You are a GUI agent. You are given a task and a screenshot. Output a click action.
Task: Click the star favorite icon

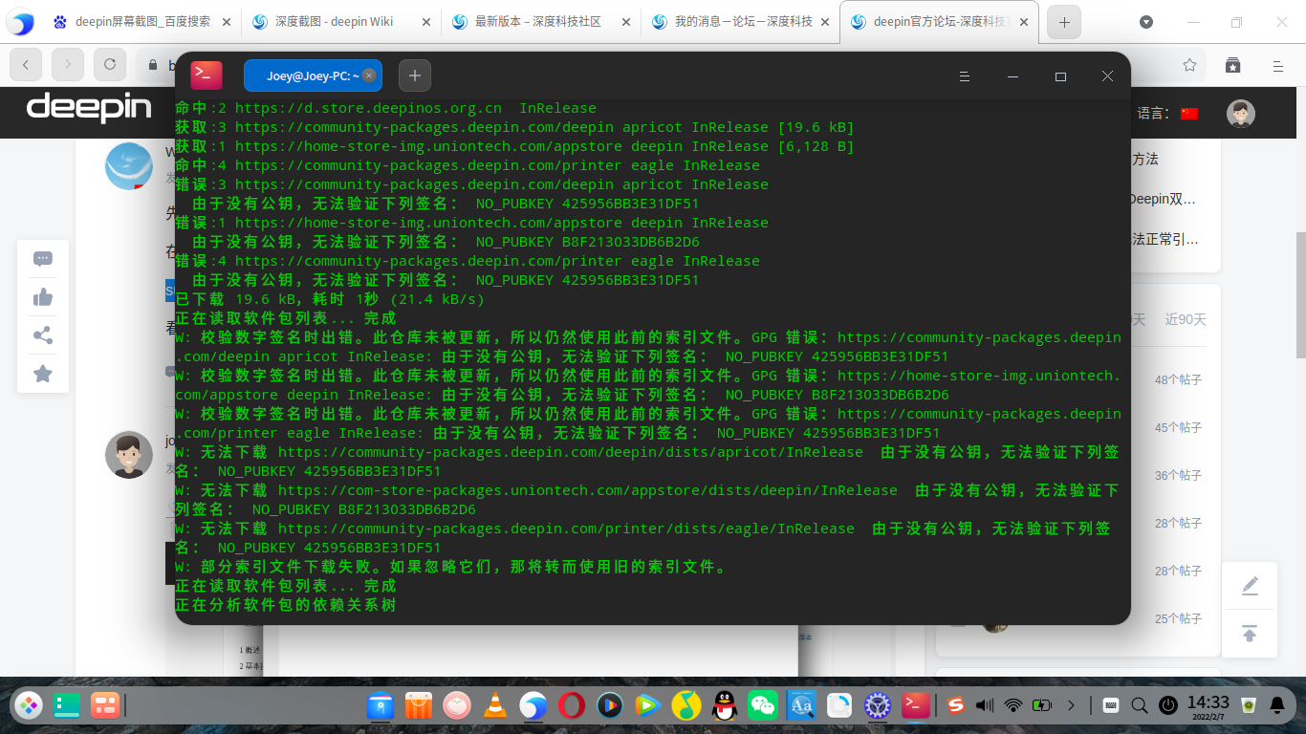[x=42, y=373]
